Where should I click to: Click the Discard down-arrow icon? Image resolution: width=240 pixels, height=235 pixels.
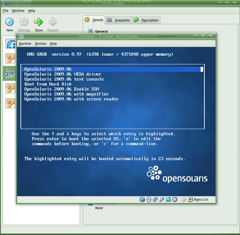[53, 22]
